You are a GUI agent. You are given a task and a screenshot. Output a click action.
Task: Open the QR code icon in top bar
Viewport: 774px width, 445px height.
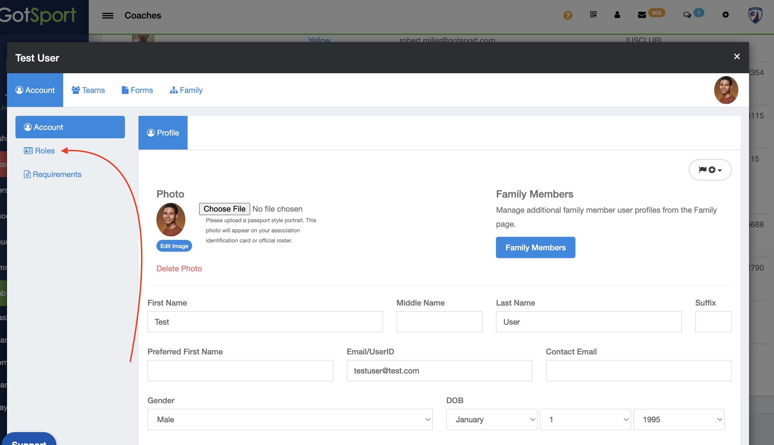(593, 15)
